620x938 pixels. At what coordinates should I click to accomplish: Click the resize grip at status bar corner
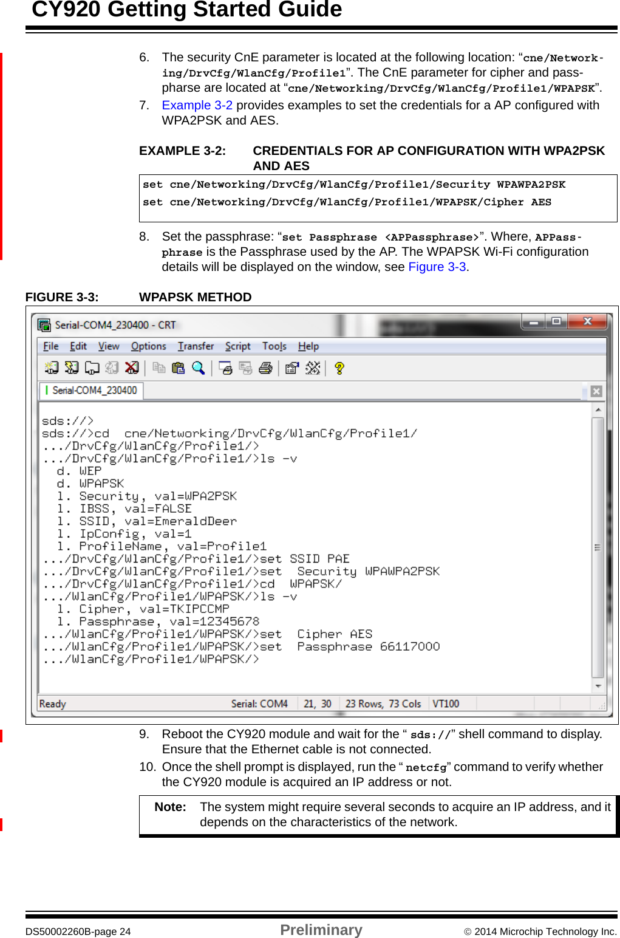tap(602, 705)
